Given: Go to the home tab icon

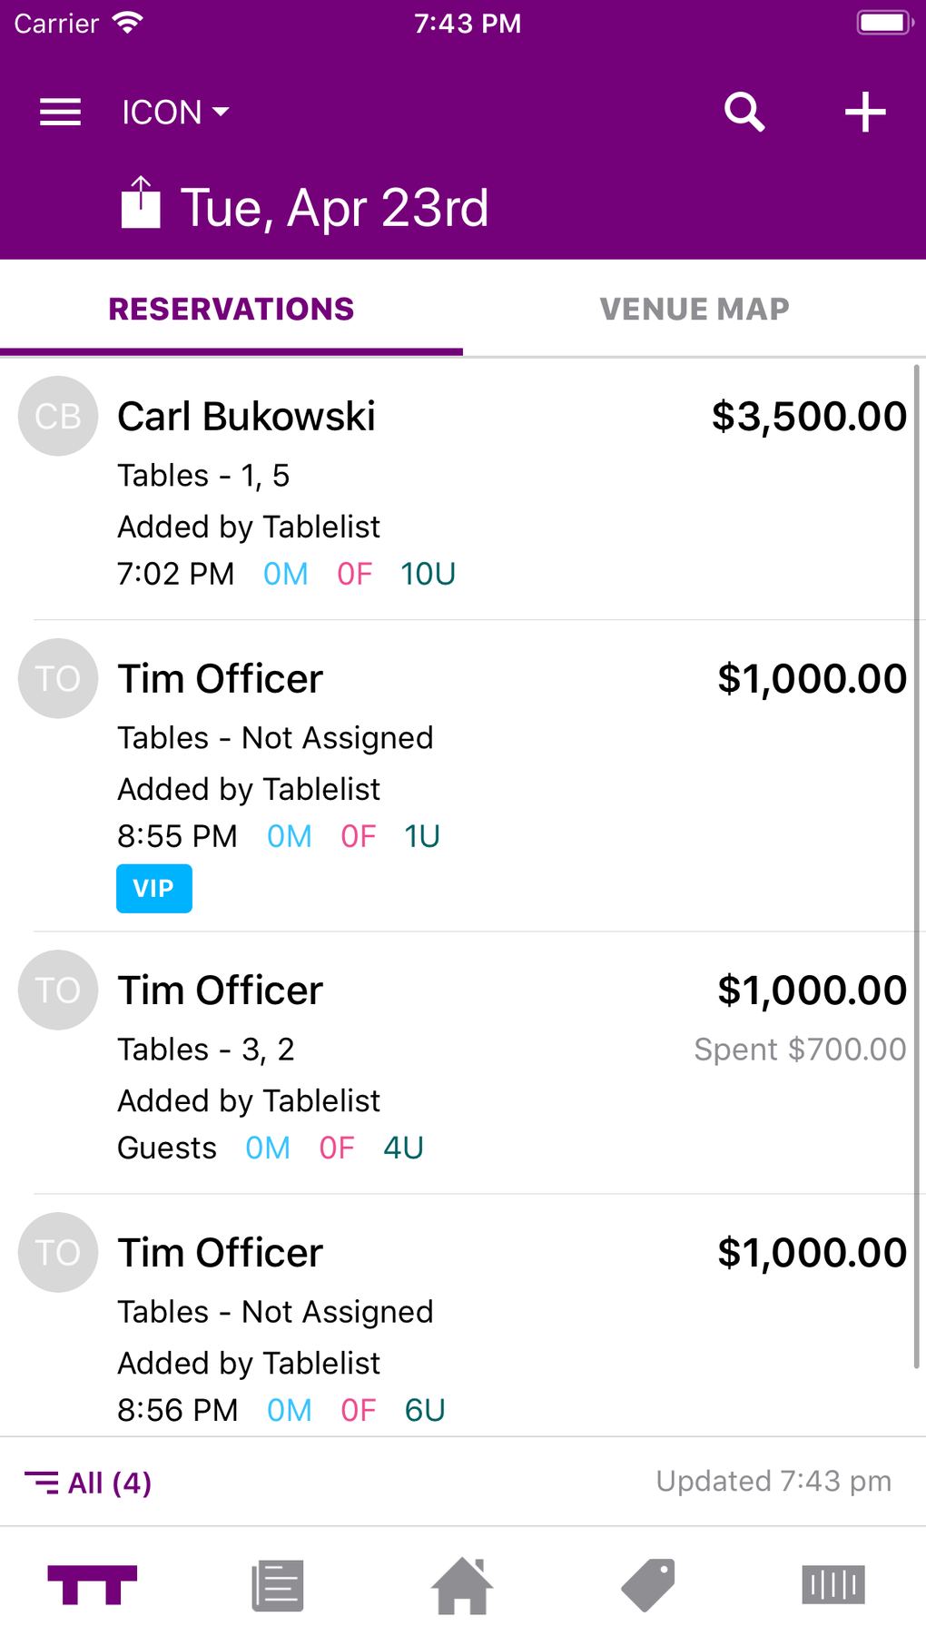Looking at the screenshot, I should [462, 1586].
